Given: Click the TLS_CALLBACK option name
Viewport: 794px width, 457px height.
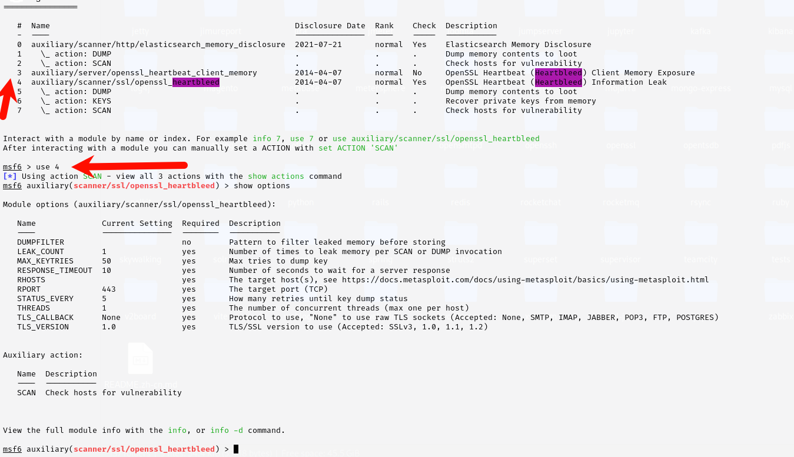Looking at the screenshot, I should point(45,318).
